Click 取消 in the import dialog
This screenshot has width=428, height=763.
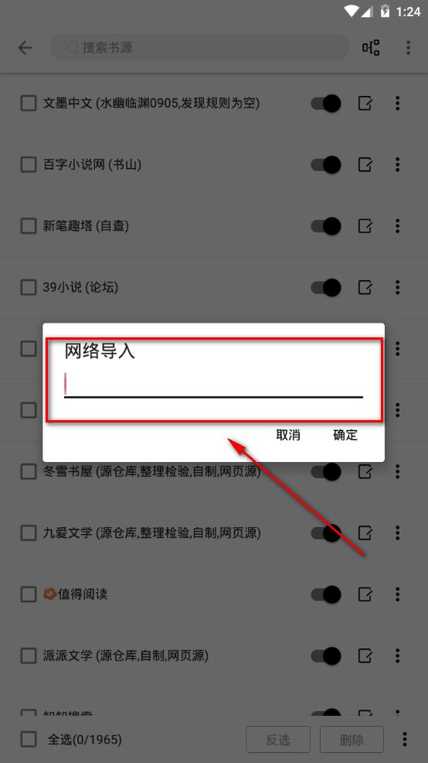pyautogui.click(x=288, y=435)
